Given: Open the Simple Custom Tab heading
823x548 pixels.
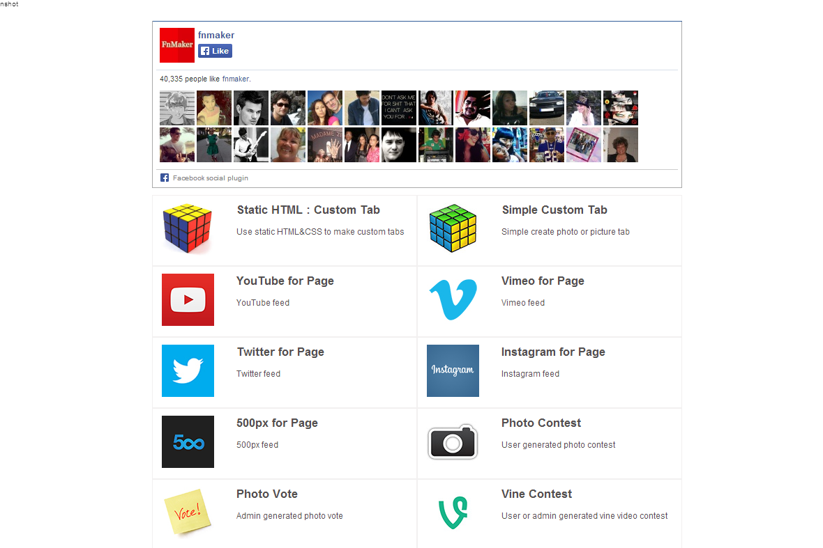Looking at the screenshot, I should coord(554,210).
